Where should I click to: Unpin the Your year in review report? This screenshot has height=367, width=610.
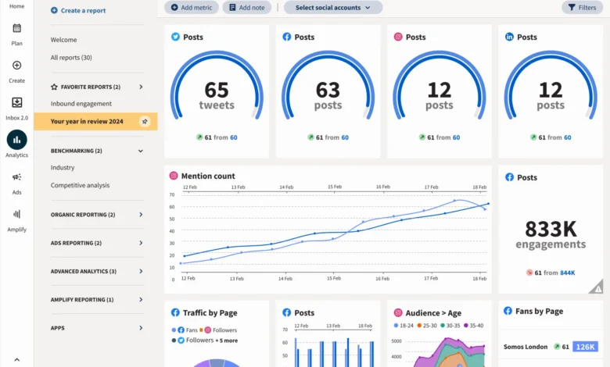[144, 121]
